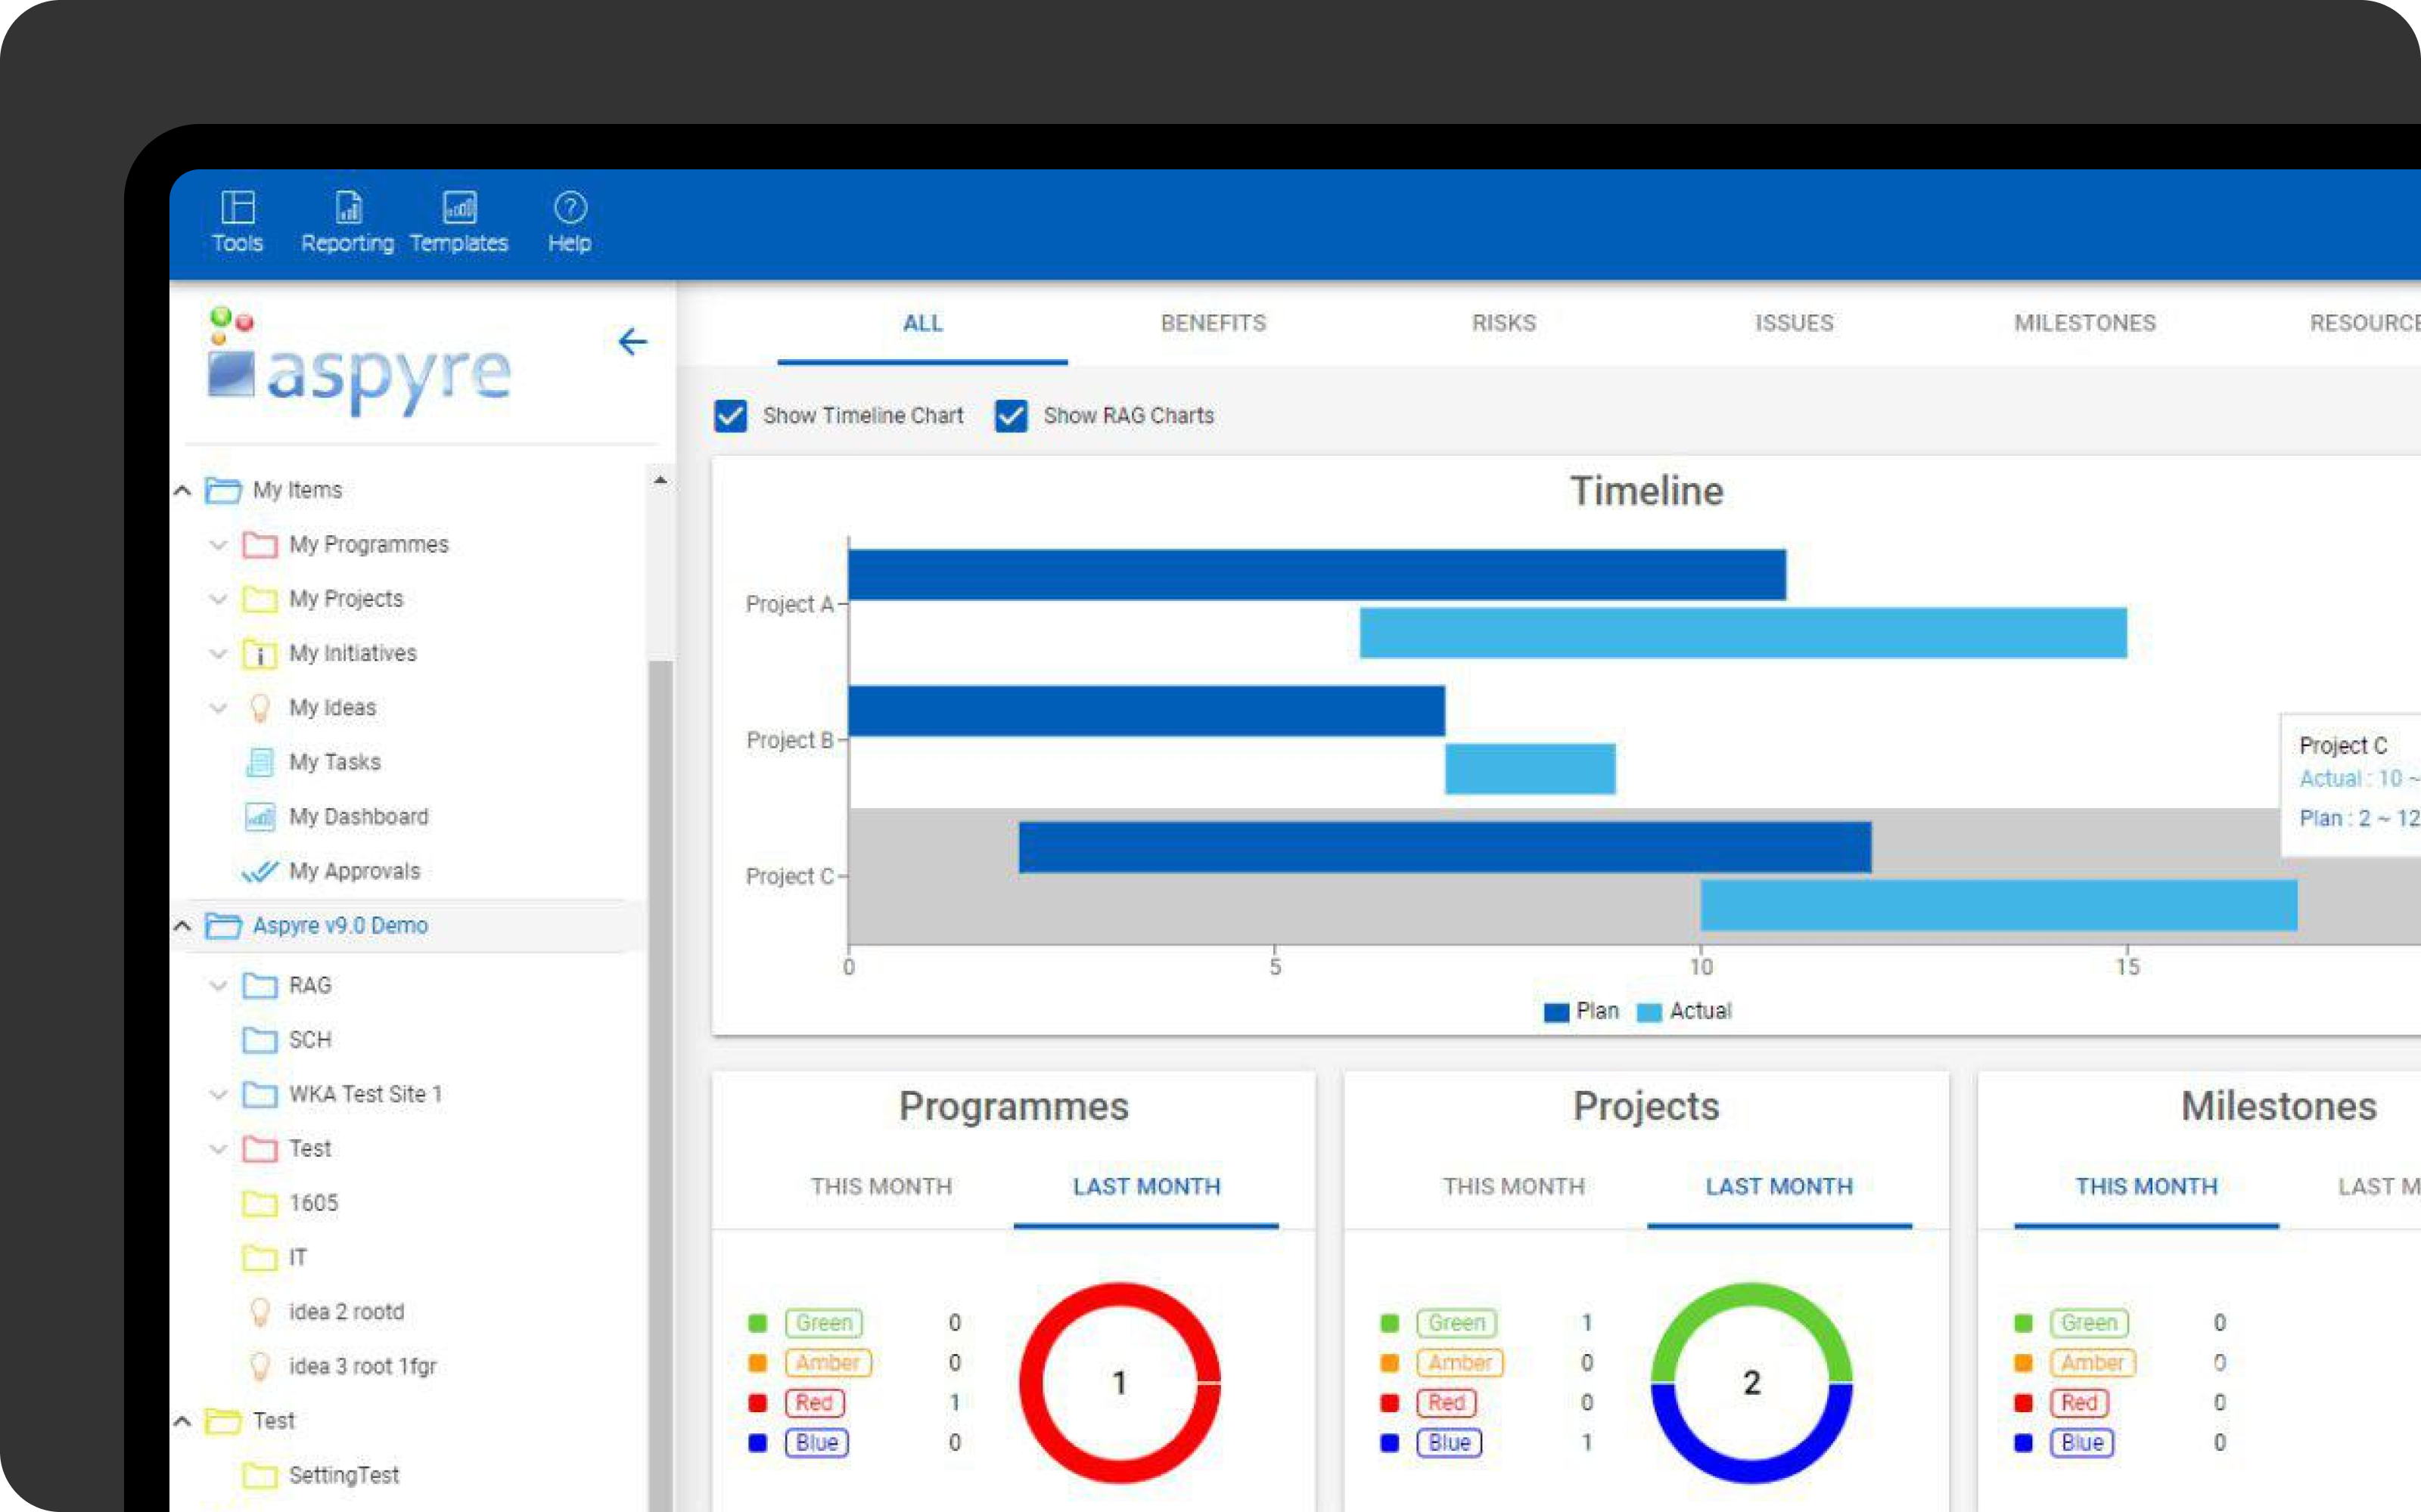2421x1512 pixels.
Task: Uncheck Show RAG Charts checkbox
Action: pos(1012,416)
